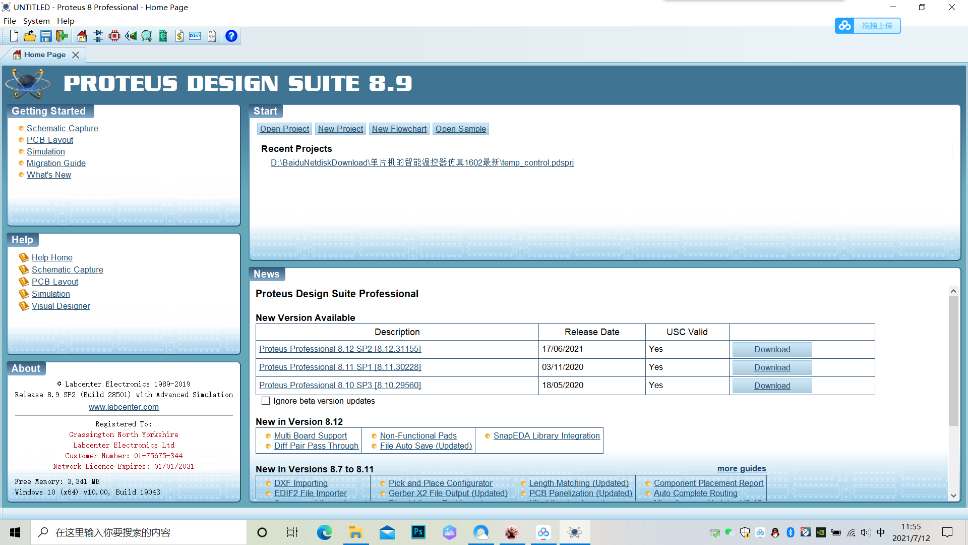Open Source Code binary icon
Screen dimensions: 968x545
(x=195, y=36)
